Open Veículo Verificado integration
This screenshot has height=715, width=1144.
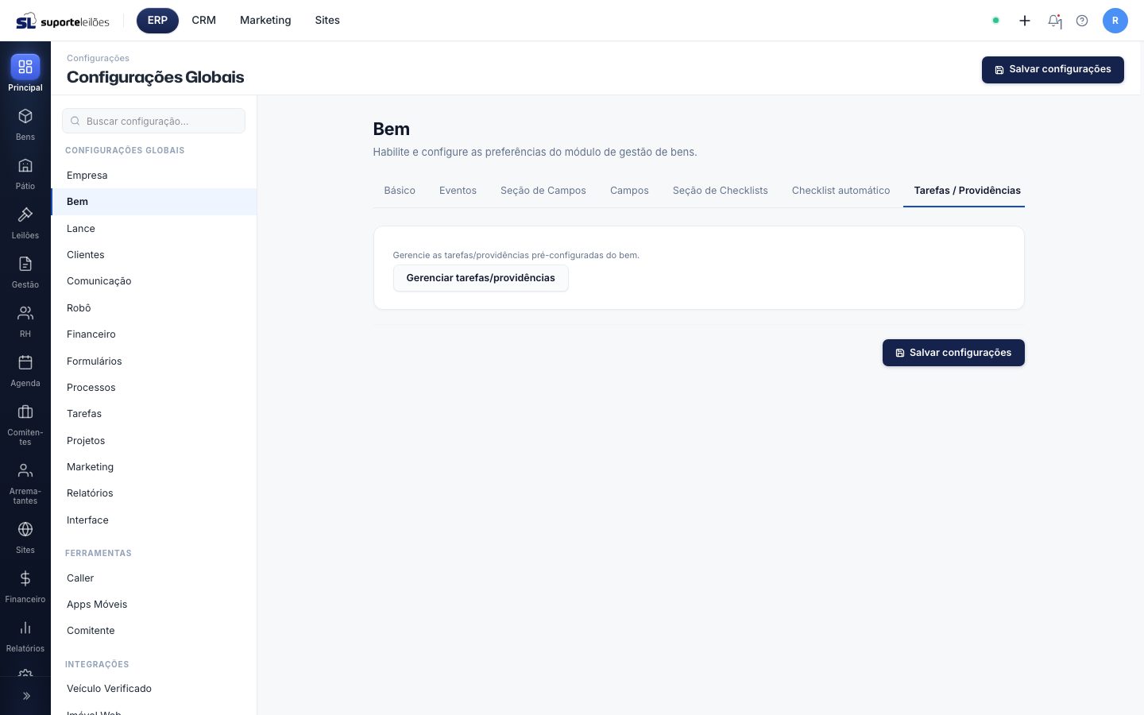click(x=154, y=689)
